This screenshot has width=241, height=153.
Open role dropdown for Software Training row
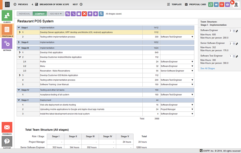coord(192,84)
